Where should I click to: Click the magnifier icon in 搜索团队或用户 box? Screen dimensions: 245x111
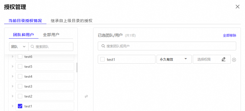pos(103,46)
